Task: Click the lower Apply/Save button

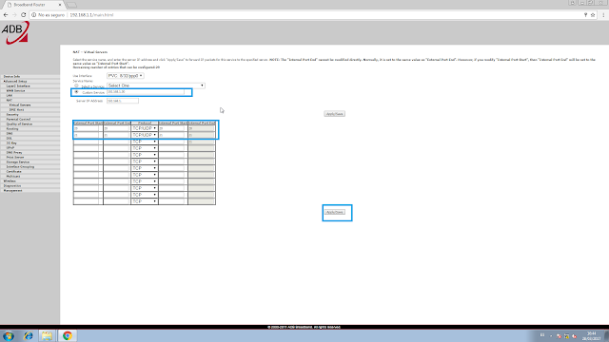Action: 334,212
